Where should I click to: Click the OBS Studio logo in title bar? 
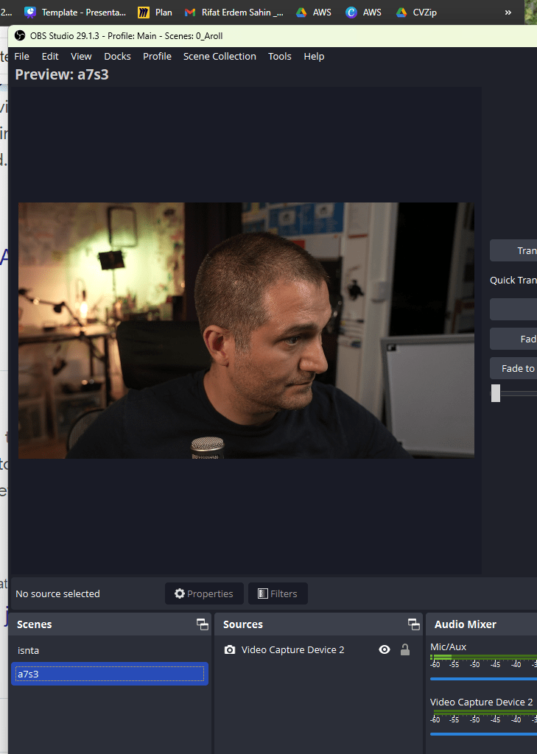20,35
